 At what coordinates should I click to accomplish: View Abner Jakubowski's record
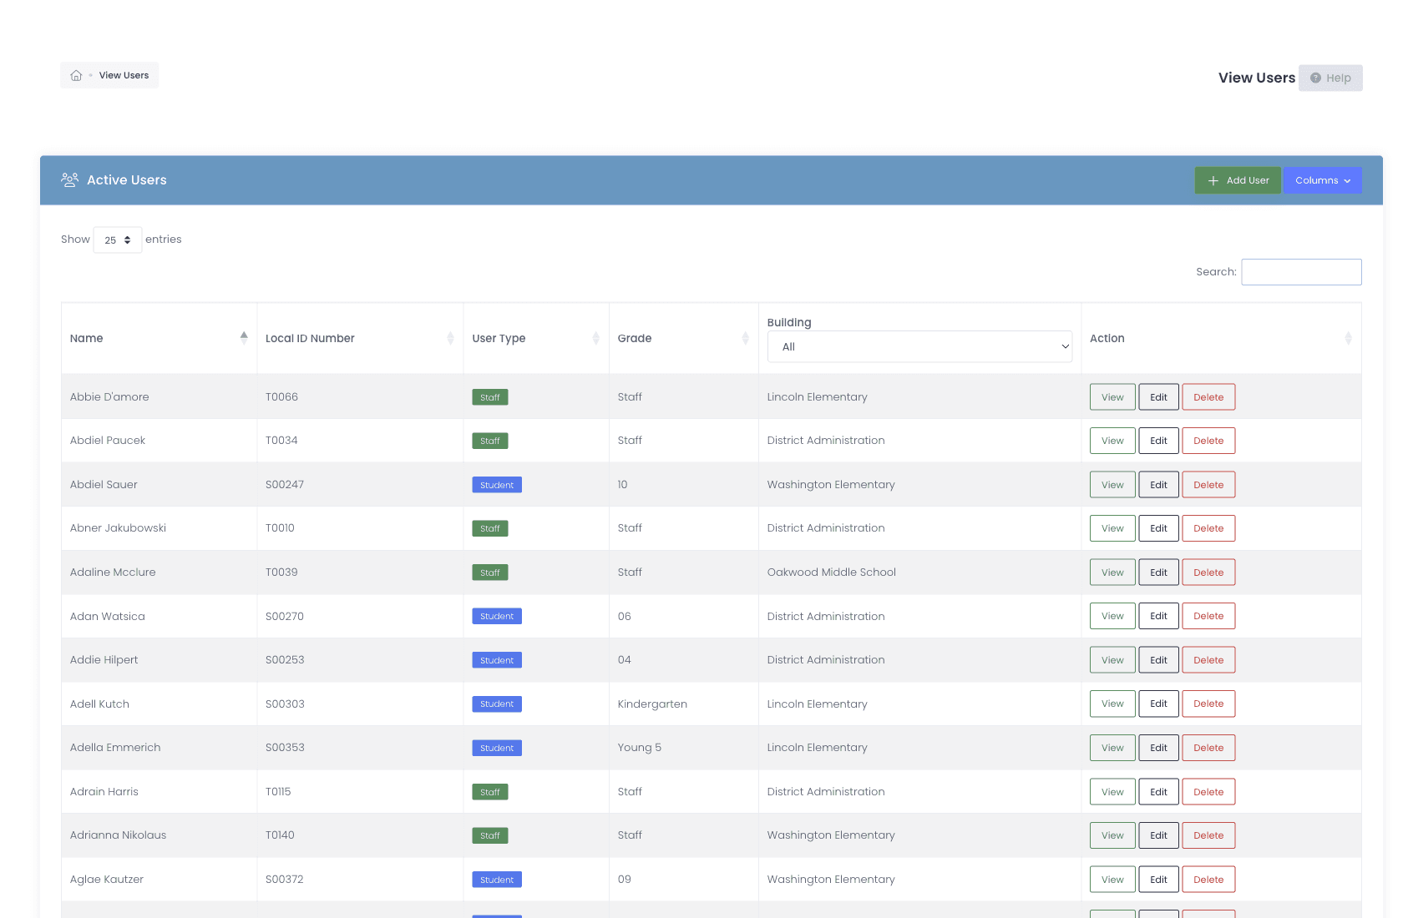click(1112, 528)
